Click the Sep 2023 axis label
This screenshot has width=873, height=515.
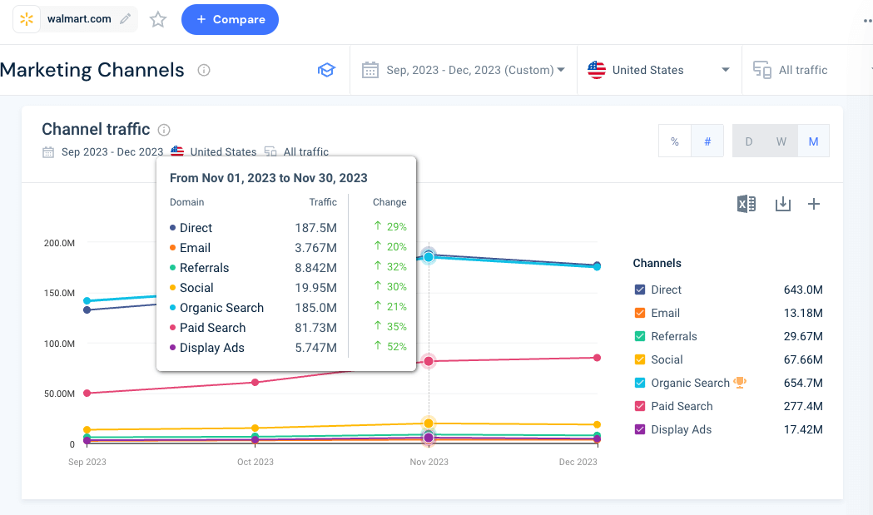87,462
